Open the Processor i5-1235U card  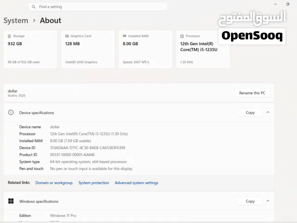tap(203, 49)
